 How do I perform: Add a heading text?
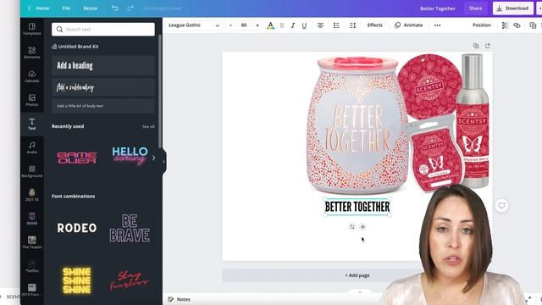[x=103, y=66]
